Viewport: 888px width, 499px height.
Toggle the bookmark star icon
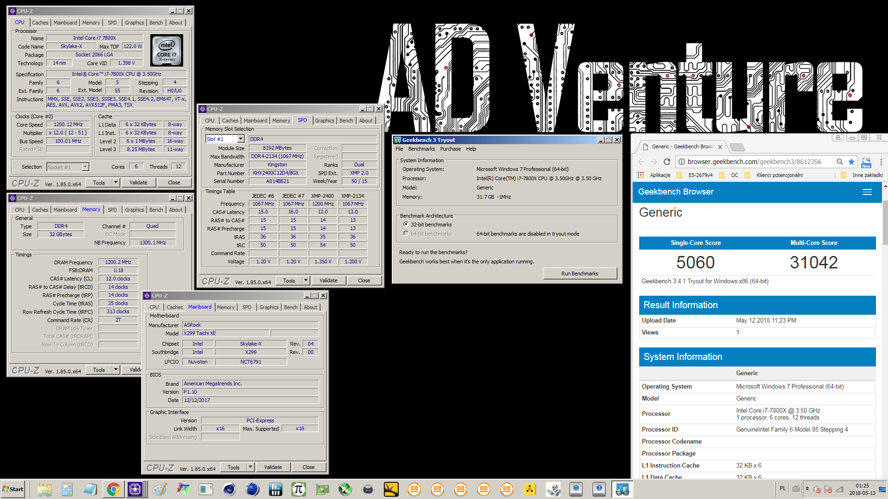[851, 162]
